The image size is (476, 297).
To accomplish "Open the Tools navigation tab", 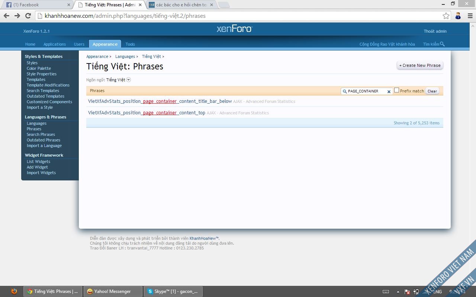I will pyautogui.click(x=130, y=44).
